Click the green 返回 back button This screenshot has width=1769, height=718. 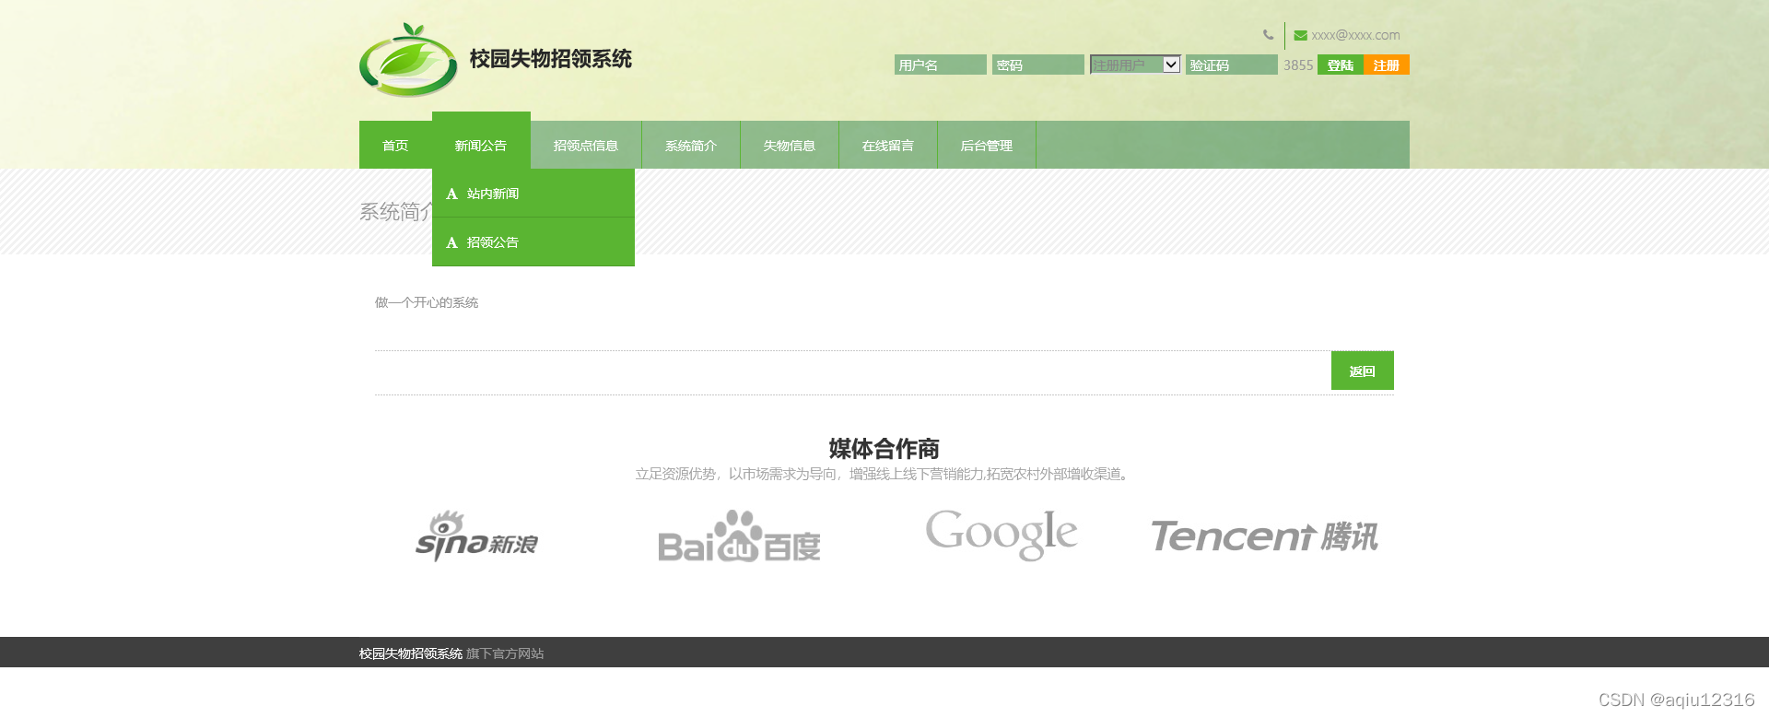click(x=1363, y=371)
